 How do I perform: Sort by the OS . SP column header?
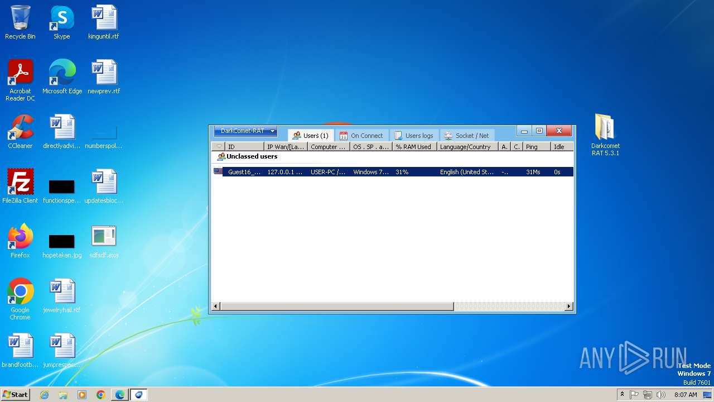click(x=371, y=147)
